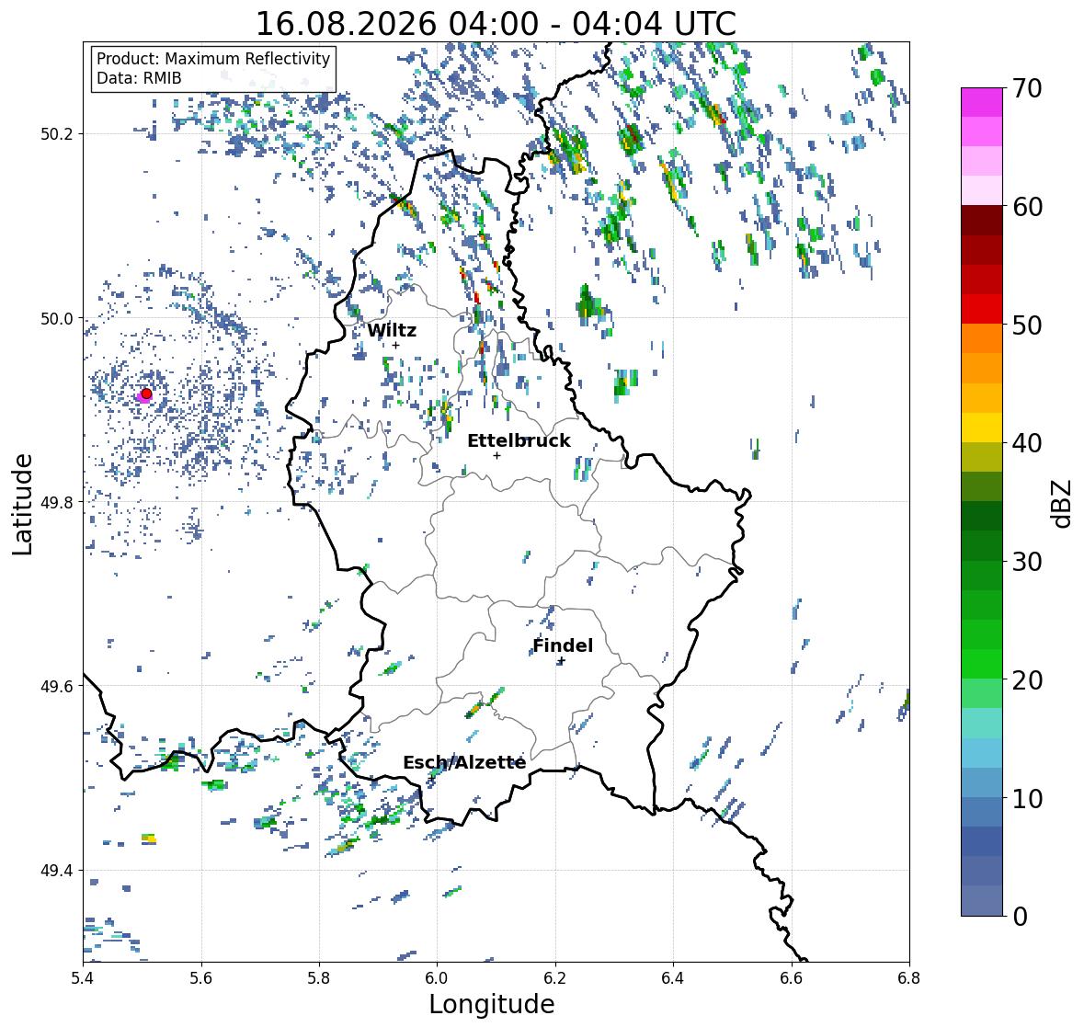Click the Wiltz station cross marker
The width and height of the screenshot is (1084, 1027).
pyautogui.click(x=395, y=345)
